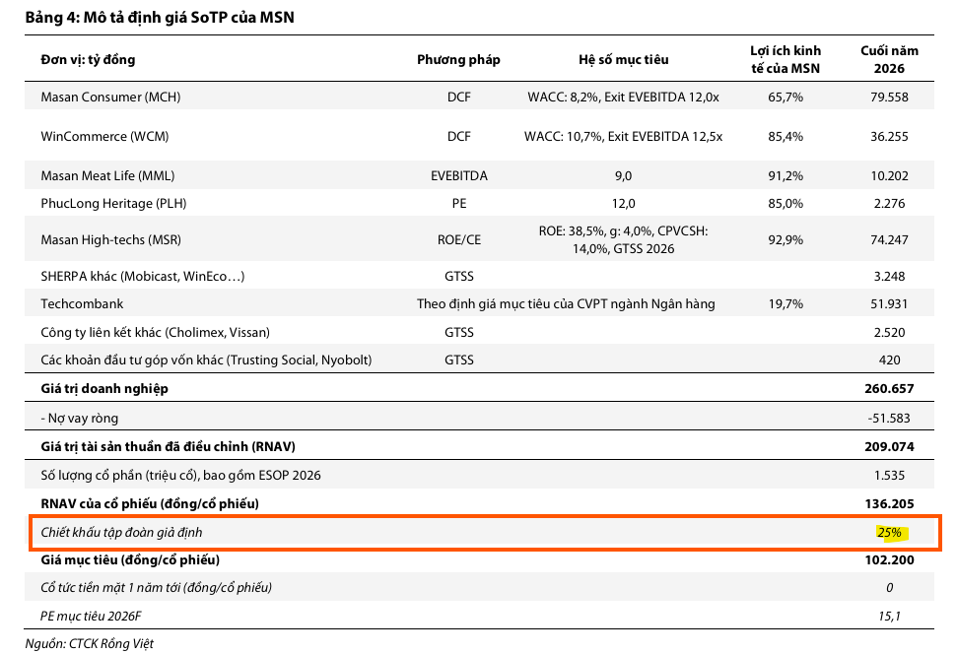Click the WinCommerce (WCM) row label
Viewport: 957px width, 654px height.
pos(104,136)
